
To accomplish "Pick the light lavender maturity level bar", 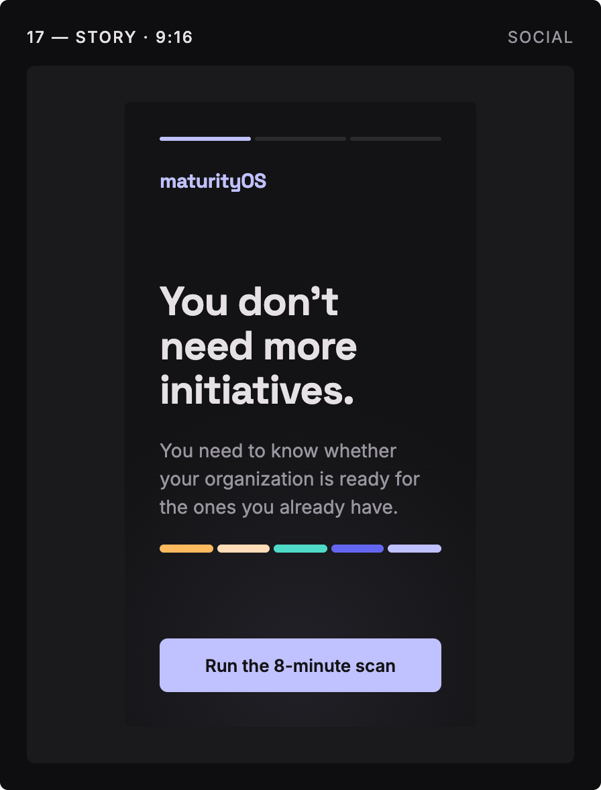I will (x=414, y=549).
